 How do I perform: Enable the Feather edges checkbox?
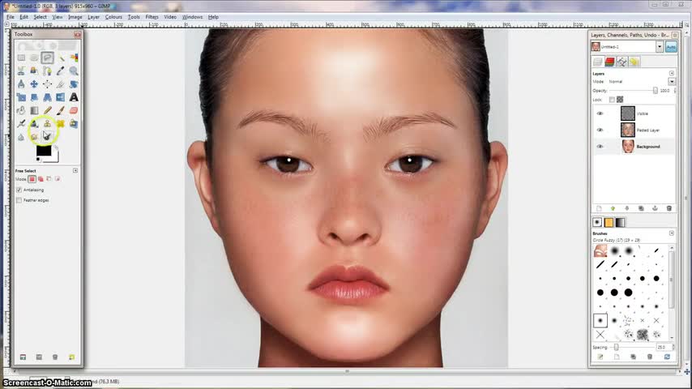(19, 200)
